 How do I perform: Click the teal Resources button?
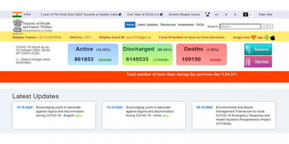[x=258, y=49]
